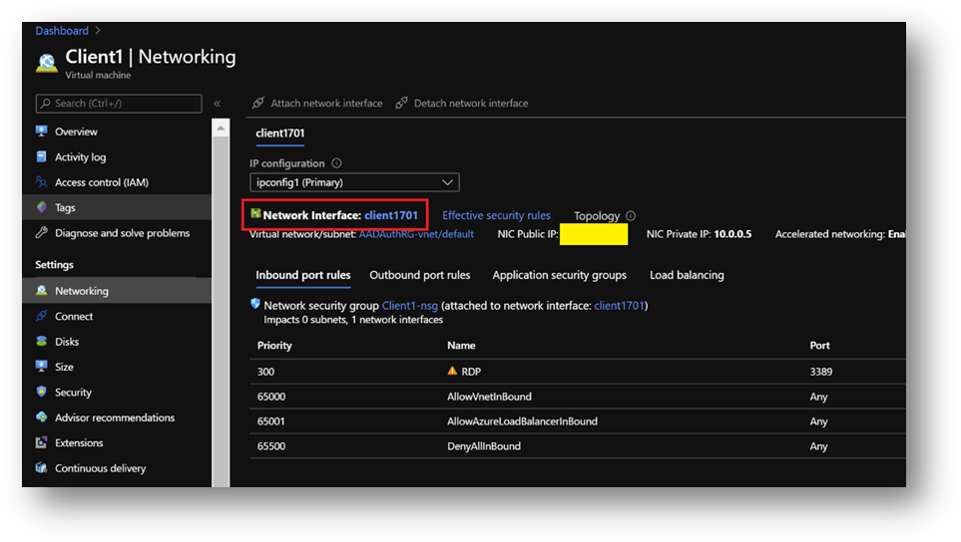Click the Advisor recommendations cloud icon
Image resolution: width=961 pixels, height=542 pixels.
(x=42, y=417)
